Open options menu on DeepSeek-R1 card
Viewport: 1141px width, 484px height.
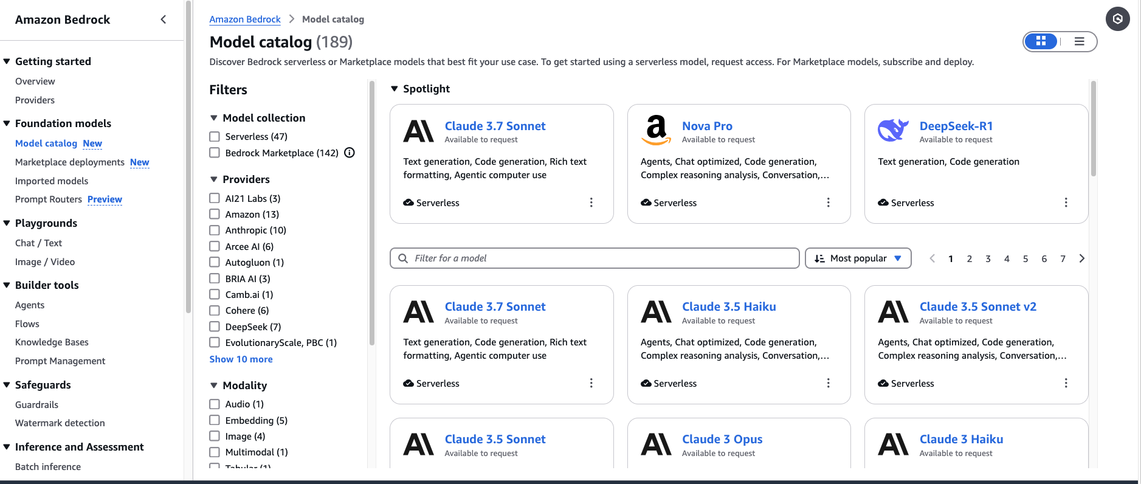click(1066, 202)
